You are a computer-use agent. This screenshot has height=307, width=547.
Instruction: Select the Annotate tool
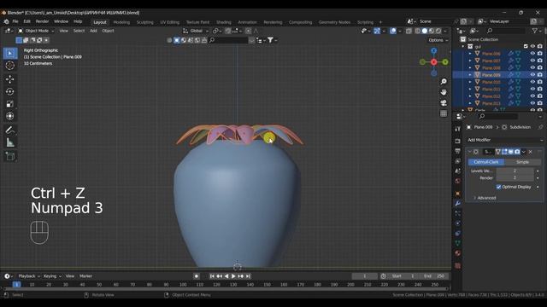(x=10, y=130)
